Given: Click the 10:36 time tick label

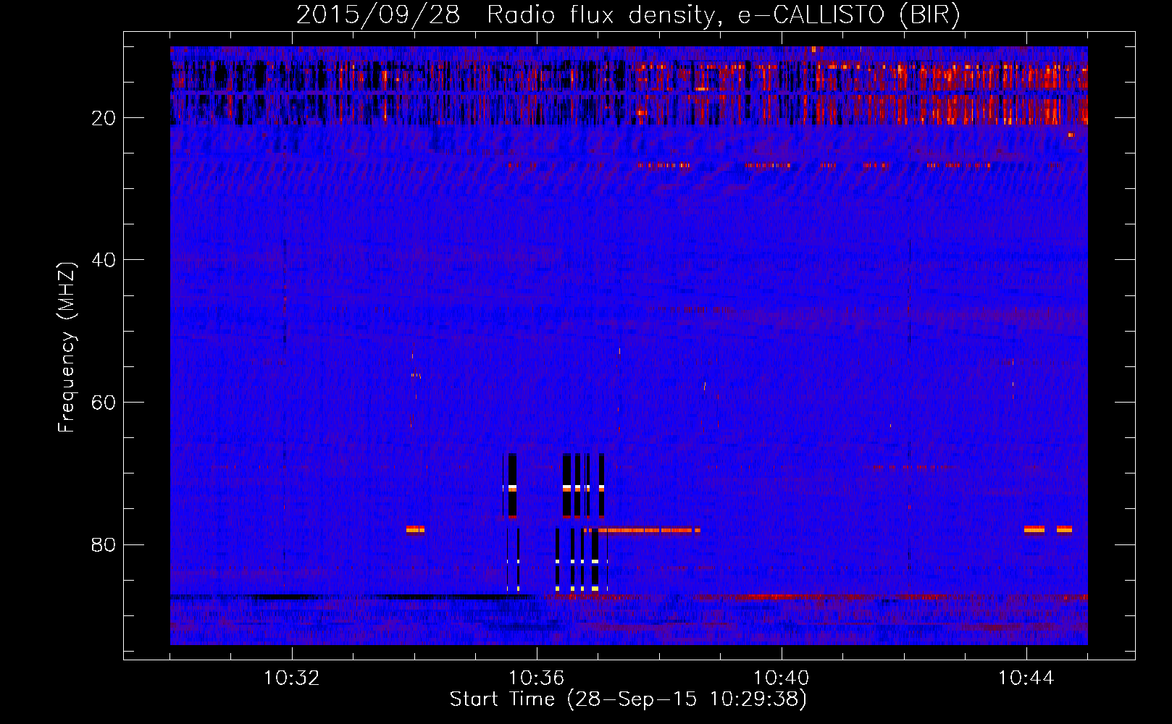Looking at the screenshot, I should [536, 678].
